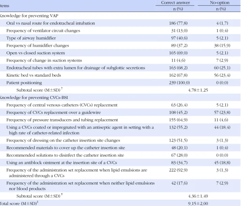Click 'Frequency of pressure transducers and tubing replacement'
241x206 pixels.
62,120
